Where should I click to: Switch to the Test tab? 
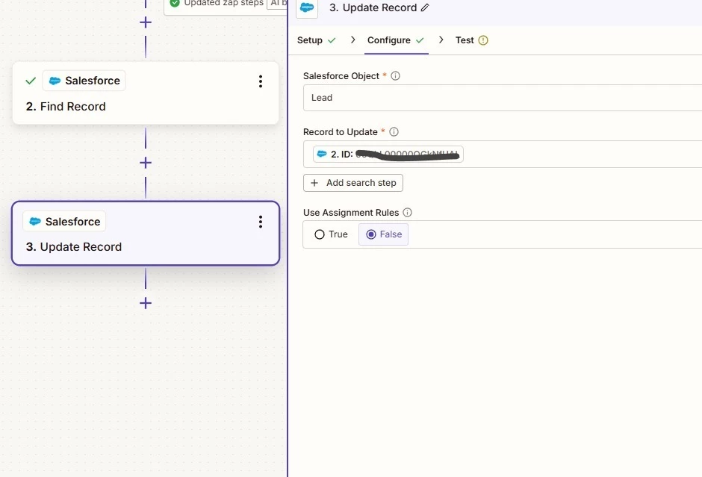(471, 40)
